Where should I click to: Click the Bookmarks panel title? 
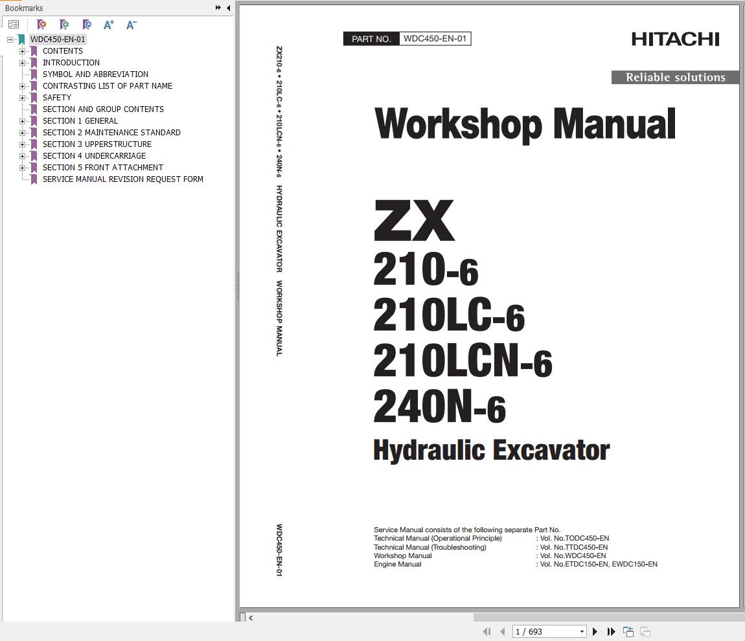[x=24, y=8]
